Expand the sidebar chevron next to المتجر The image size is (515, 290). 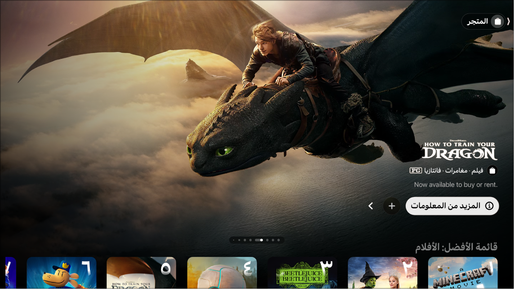pyautogui.click(x=509, y=22)
